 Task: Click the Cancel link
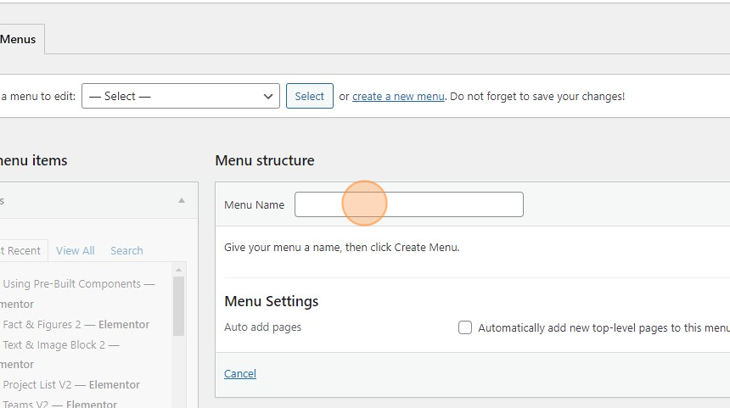point(240,373)
